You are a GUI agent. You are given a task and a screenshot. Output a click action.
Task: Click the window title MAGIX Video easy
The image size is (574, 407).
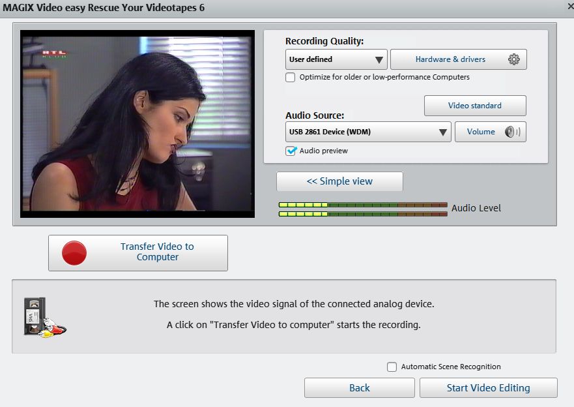tap(104, 8)
